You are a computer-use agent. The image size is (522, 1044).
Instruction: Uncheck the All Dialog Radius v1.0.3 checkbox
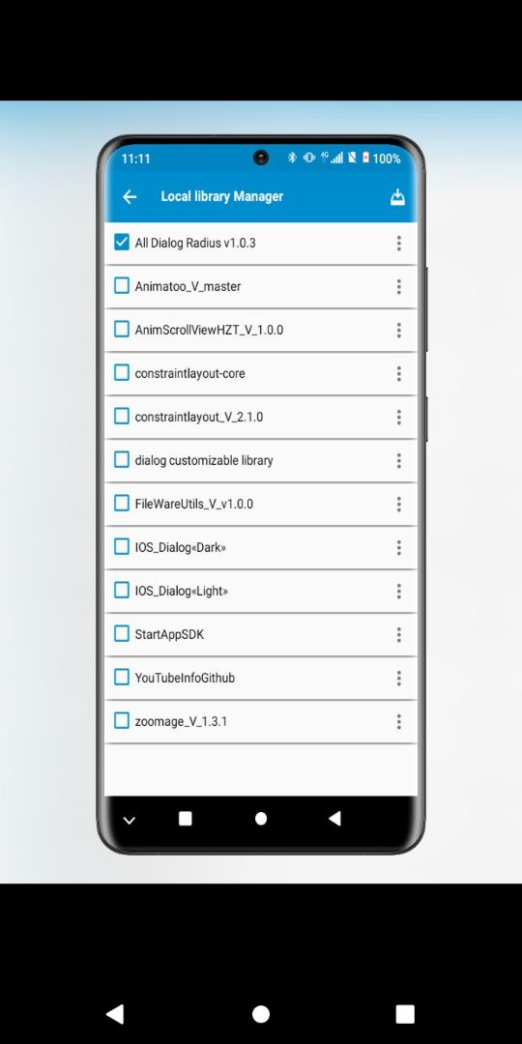(121, 243)
